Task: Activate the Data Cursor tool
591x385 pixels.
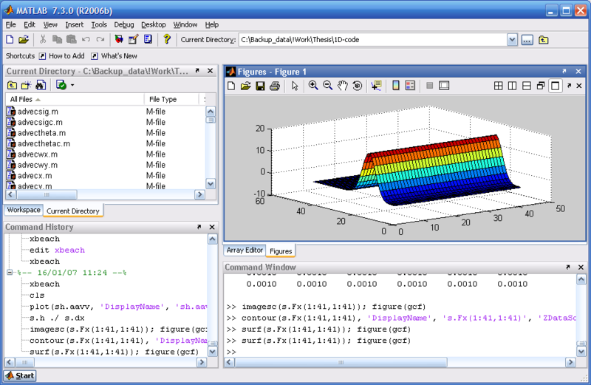Action: 376,86
